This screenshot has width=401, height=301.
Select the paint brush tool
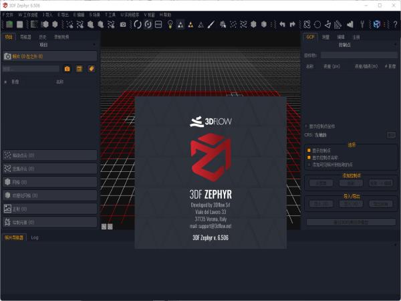[x=211, y=25]
